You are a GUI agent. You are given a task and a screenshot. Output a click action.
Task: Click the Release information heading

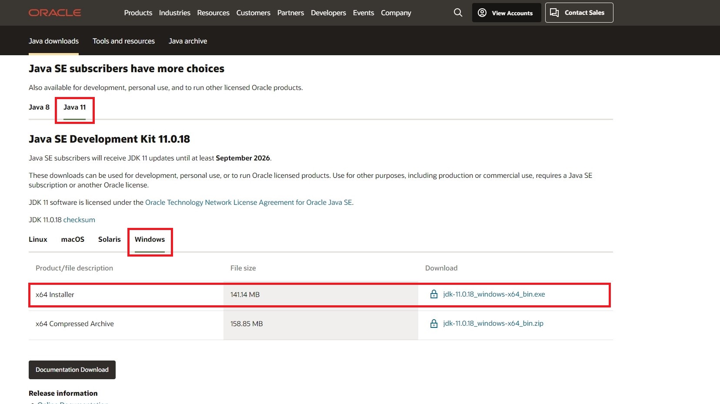coord(63,393)
